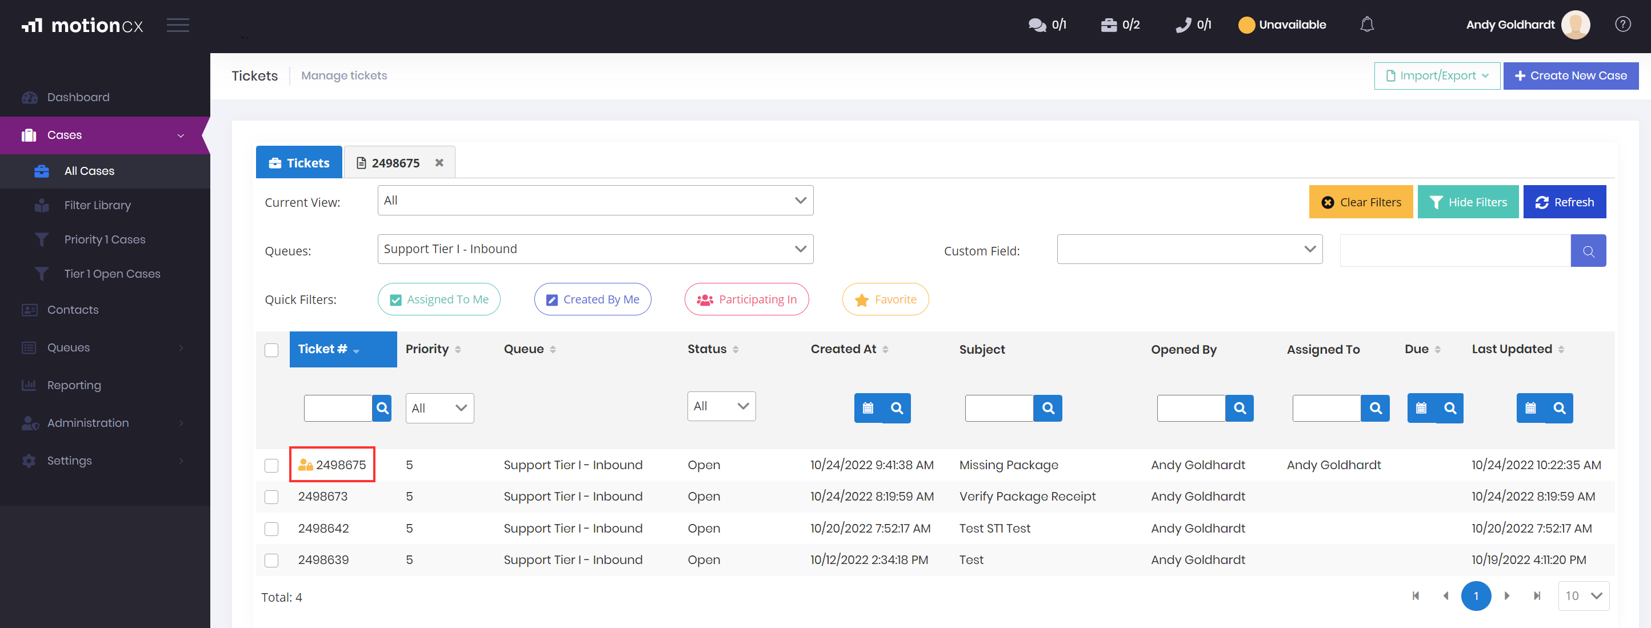Viewport: 1651px width, 628px height.
Task: Click the Custom Field search button
Action: [1588, 250]
